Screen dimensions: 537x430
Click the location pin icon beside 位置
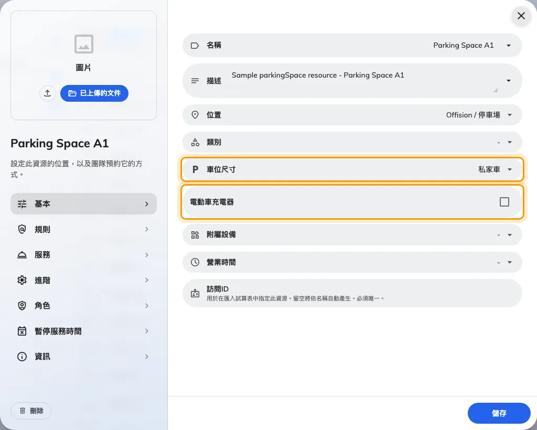pyautogui.click(x=195, y=115)
